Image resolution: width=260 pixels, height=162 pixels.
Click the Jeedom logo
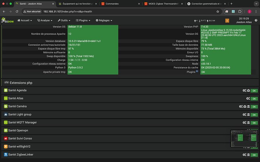point(7,20)
